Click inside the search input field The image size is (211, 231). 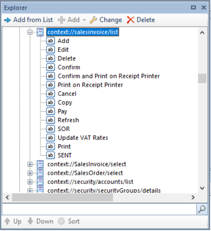pyautogui.click(x=99, y=209)
